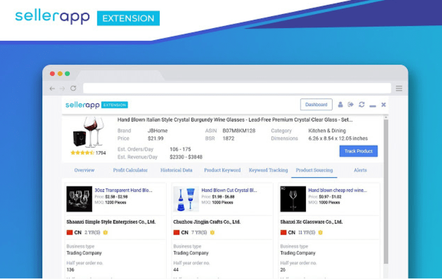Click the logout icon in extension header

click(351, 105)
